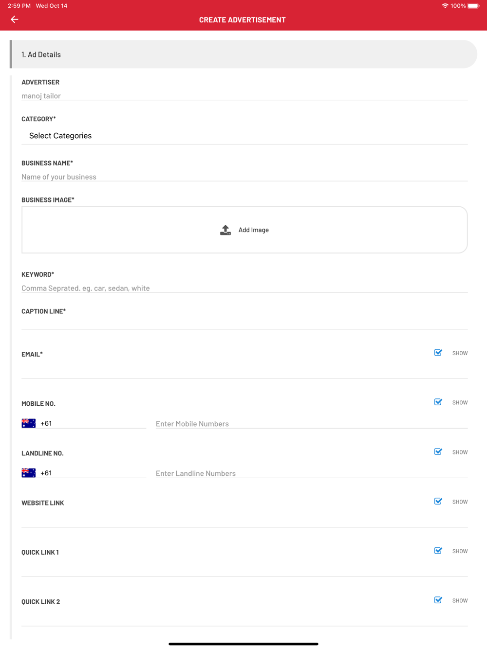Open the Landline No. Australian flag country picker
This screenshot has height=649, width=487.
tap(29, 473)
